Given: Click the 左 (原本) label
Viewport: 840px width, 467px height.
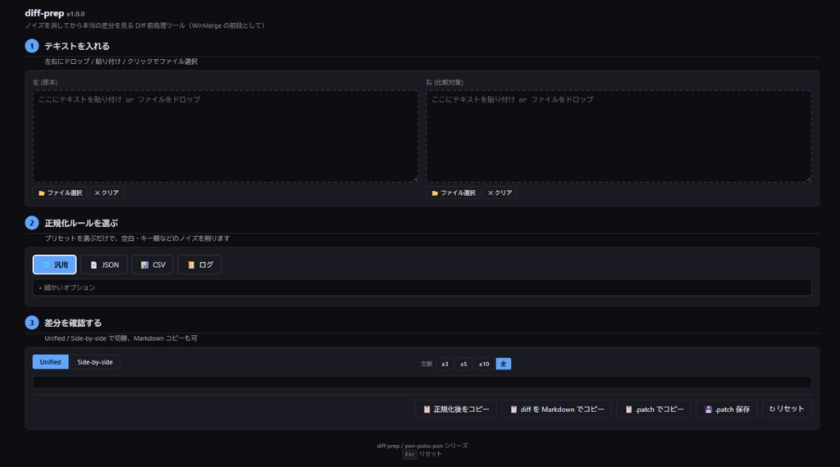Looking at the screenshot, I should (x=44, y=83).
